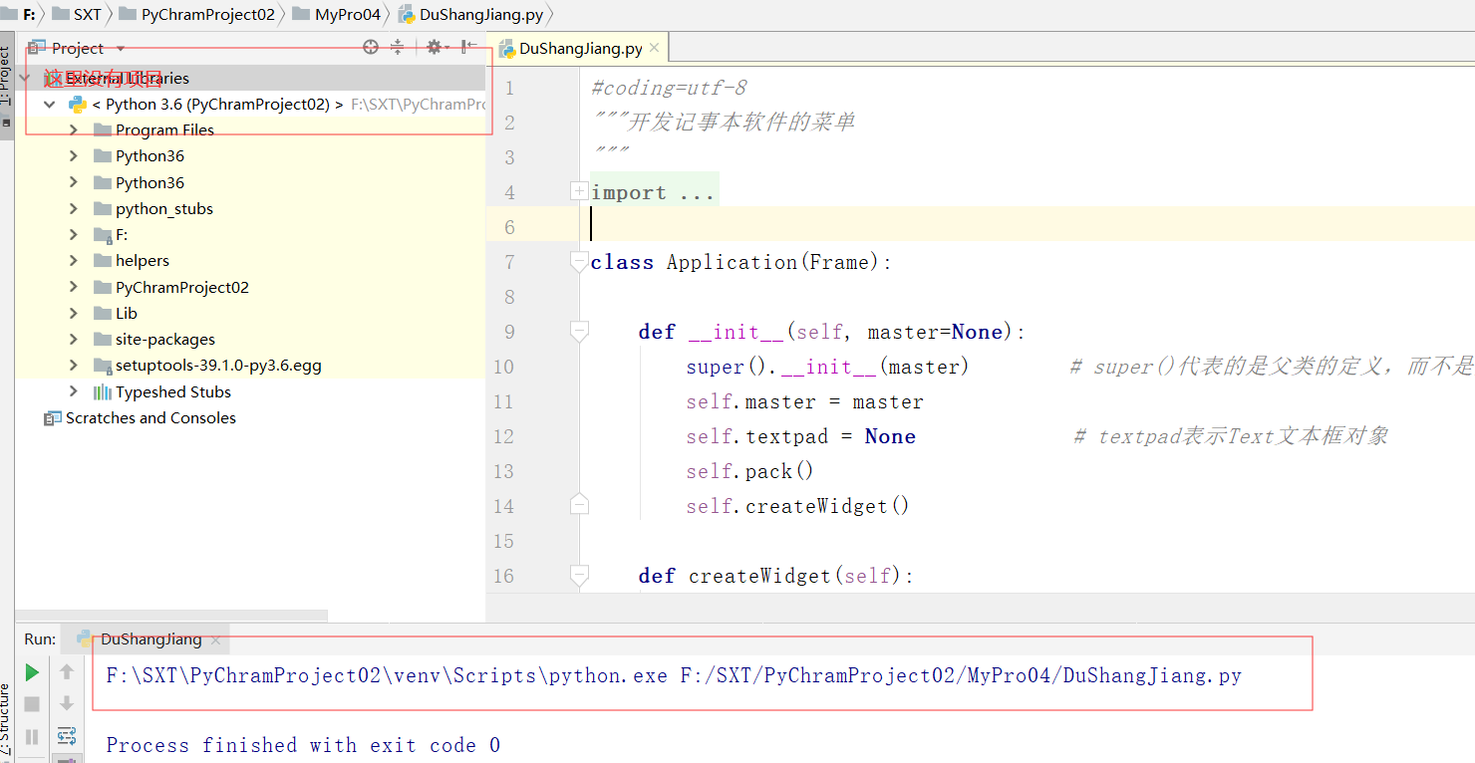Expand the PyChramProject02 library folder
Screen dimensions: 1475x763
click(x=74, y=287)
